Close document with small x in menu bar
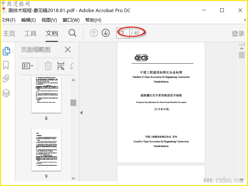This screenshot has width=248, height=186. coord(245,20)
